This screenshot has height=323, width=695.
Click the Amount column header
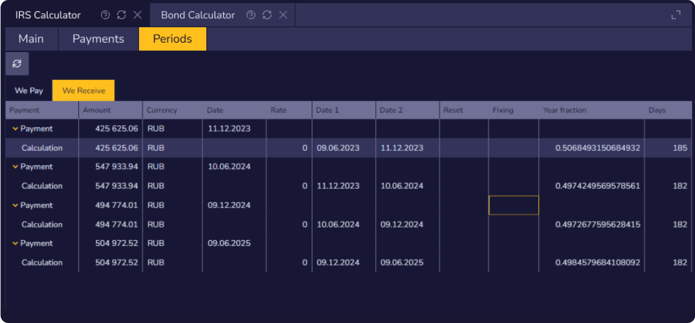[x=97, y=110]
